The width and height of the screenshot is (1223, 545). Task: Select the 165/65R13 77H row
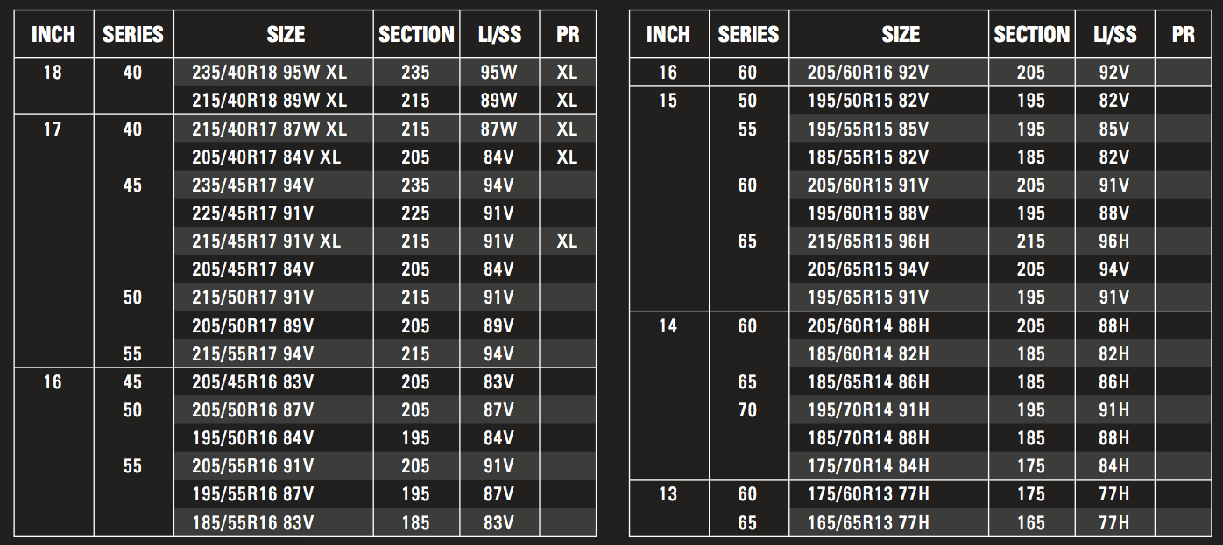coord(920,523)
